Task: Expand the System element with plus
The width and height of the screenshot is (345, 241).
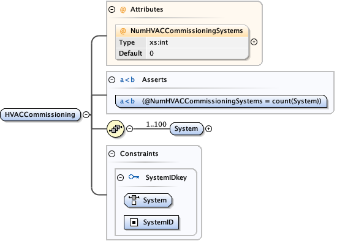Action: (x=208, y=128)
